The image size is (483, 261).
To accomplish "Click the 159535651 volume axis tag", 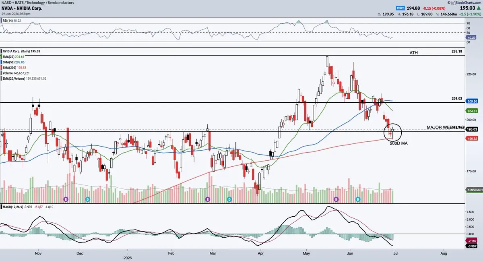I will coord(474,190).
